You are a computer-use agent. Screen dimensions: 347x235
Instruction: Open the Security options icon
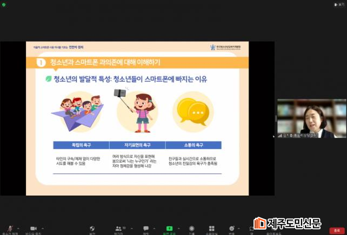92,228
